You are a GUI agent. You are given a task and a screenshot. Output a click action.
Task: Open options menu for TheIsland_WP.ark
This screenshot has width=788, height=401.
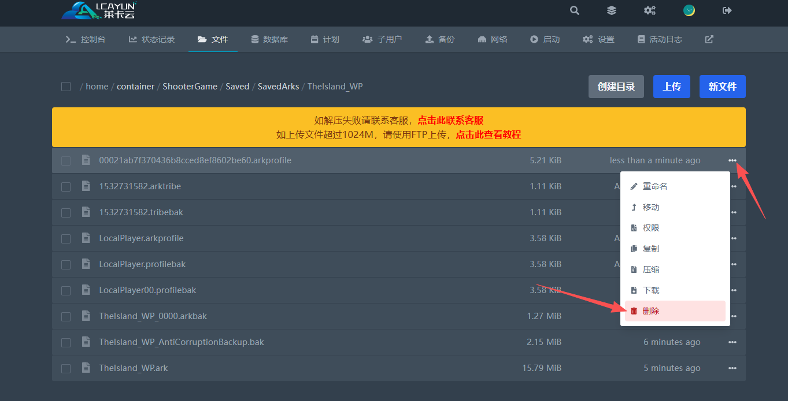point(732,368)
